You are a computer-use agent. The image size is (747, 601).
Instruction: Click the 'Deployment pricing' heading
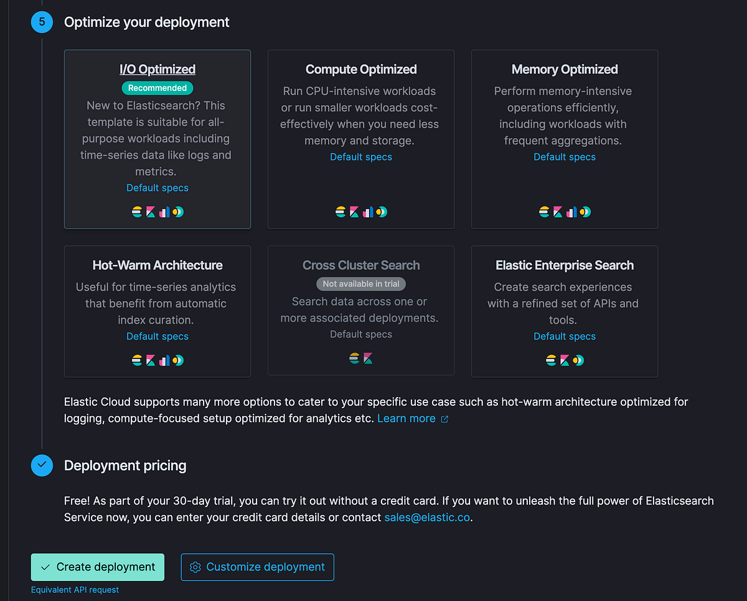click(125, 465)
